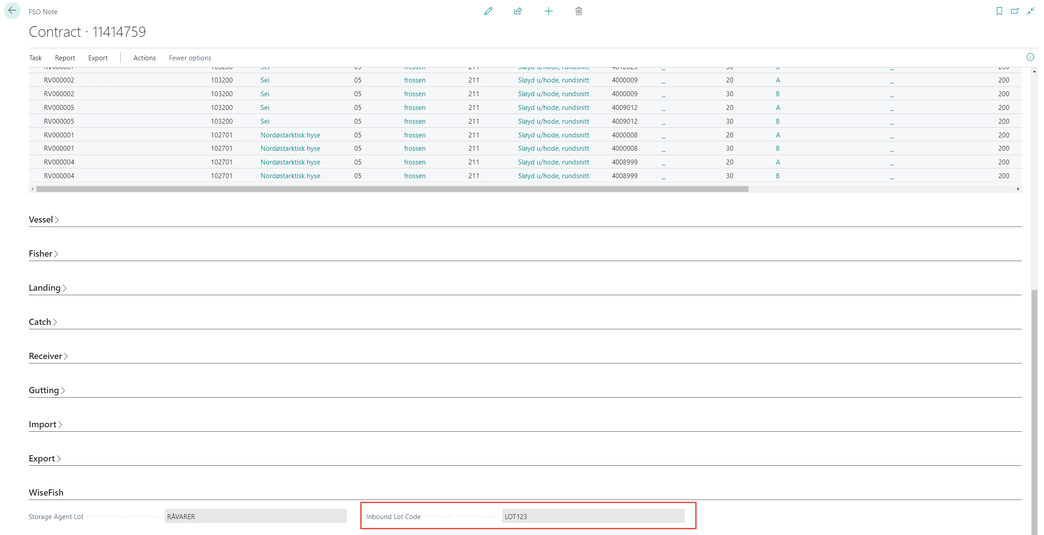Click the back arrow button
The image size is (1044, 535).
pos(12,11)
